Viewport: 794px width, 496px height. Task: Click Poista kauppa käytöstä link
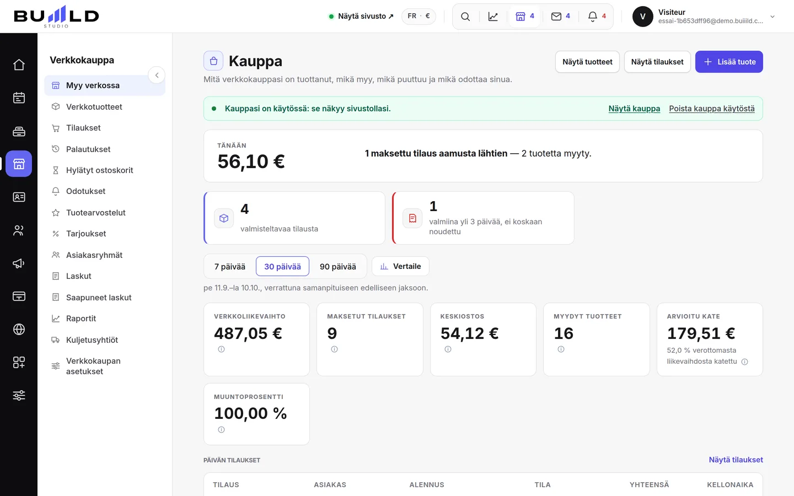712,109
